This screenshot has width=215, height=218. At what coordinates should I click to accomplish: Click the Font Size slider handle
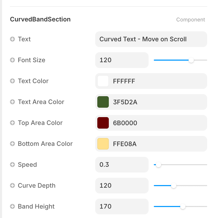coord(191,60)
